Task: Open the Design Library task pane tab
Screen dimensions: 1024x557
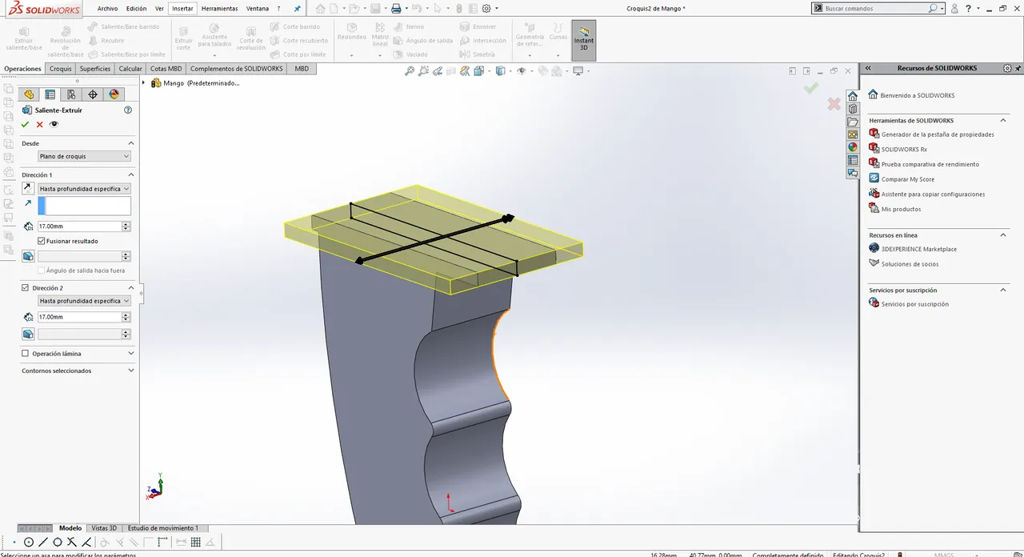Action: (853, 109)
